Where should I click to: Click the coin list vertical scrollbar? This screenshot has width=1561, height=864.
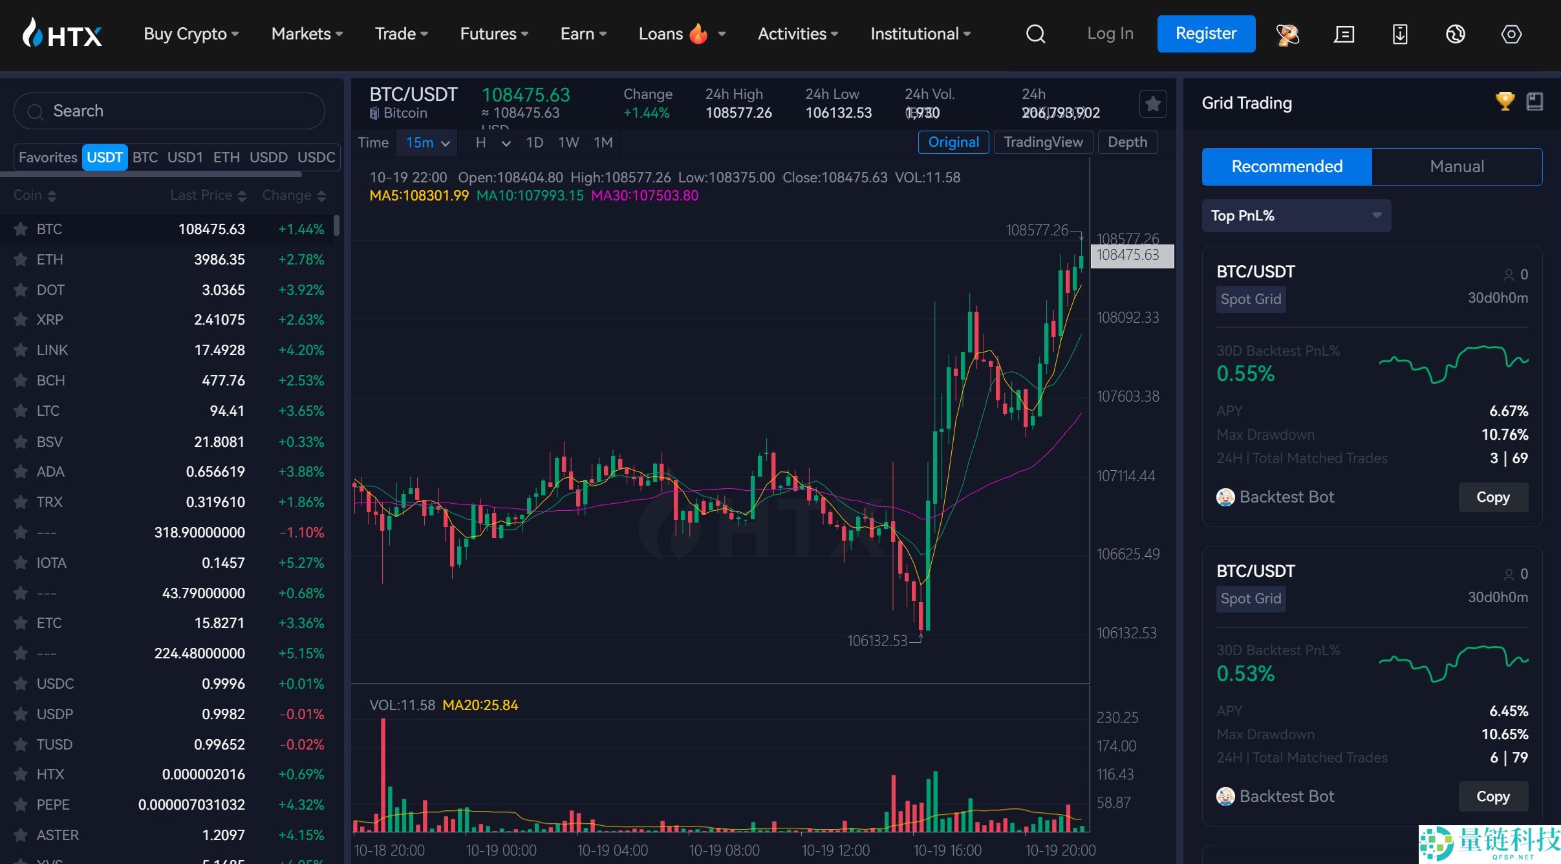(x=336, y=226)
